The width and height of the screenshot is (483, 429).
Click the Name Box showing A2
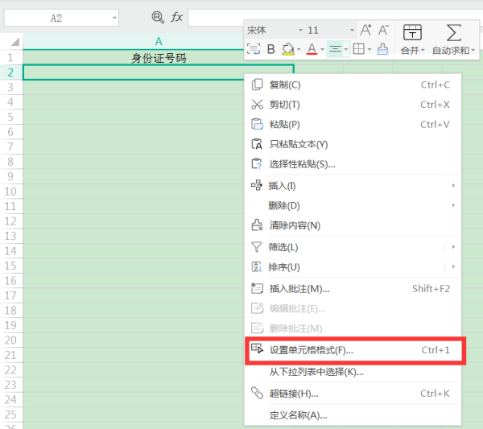pos(61,18)
